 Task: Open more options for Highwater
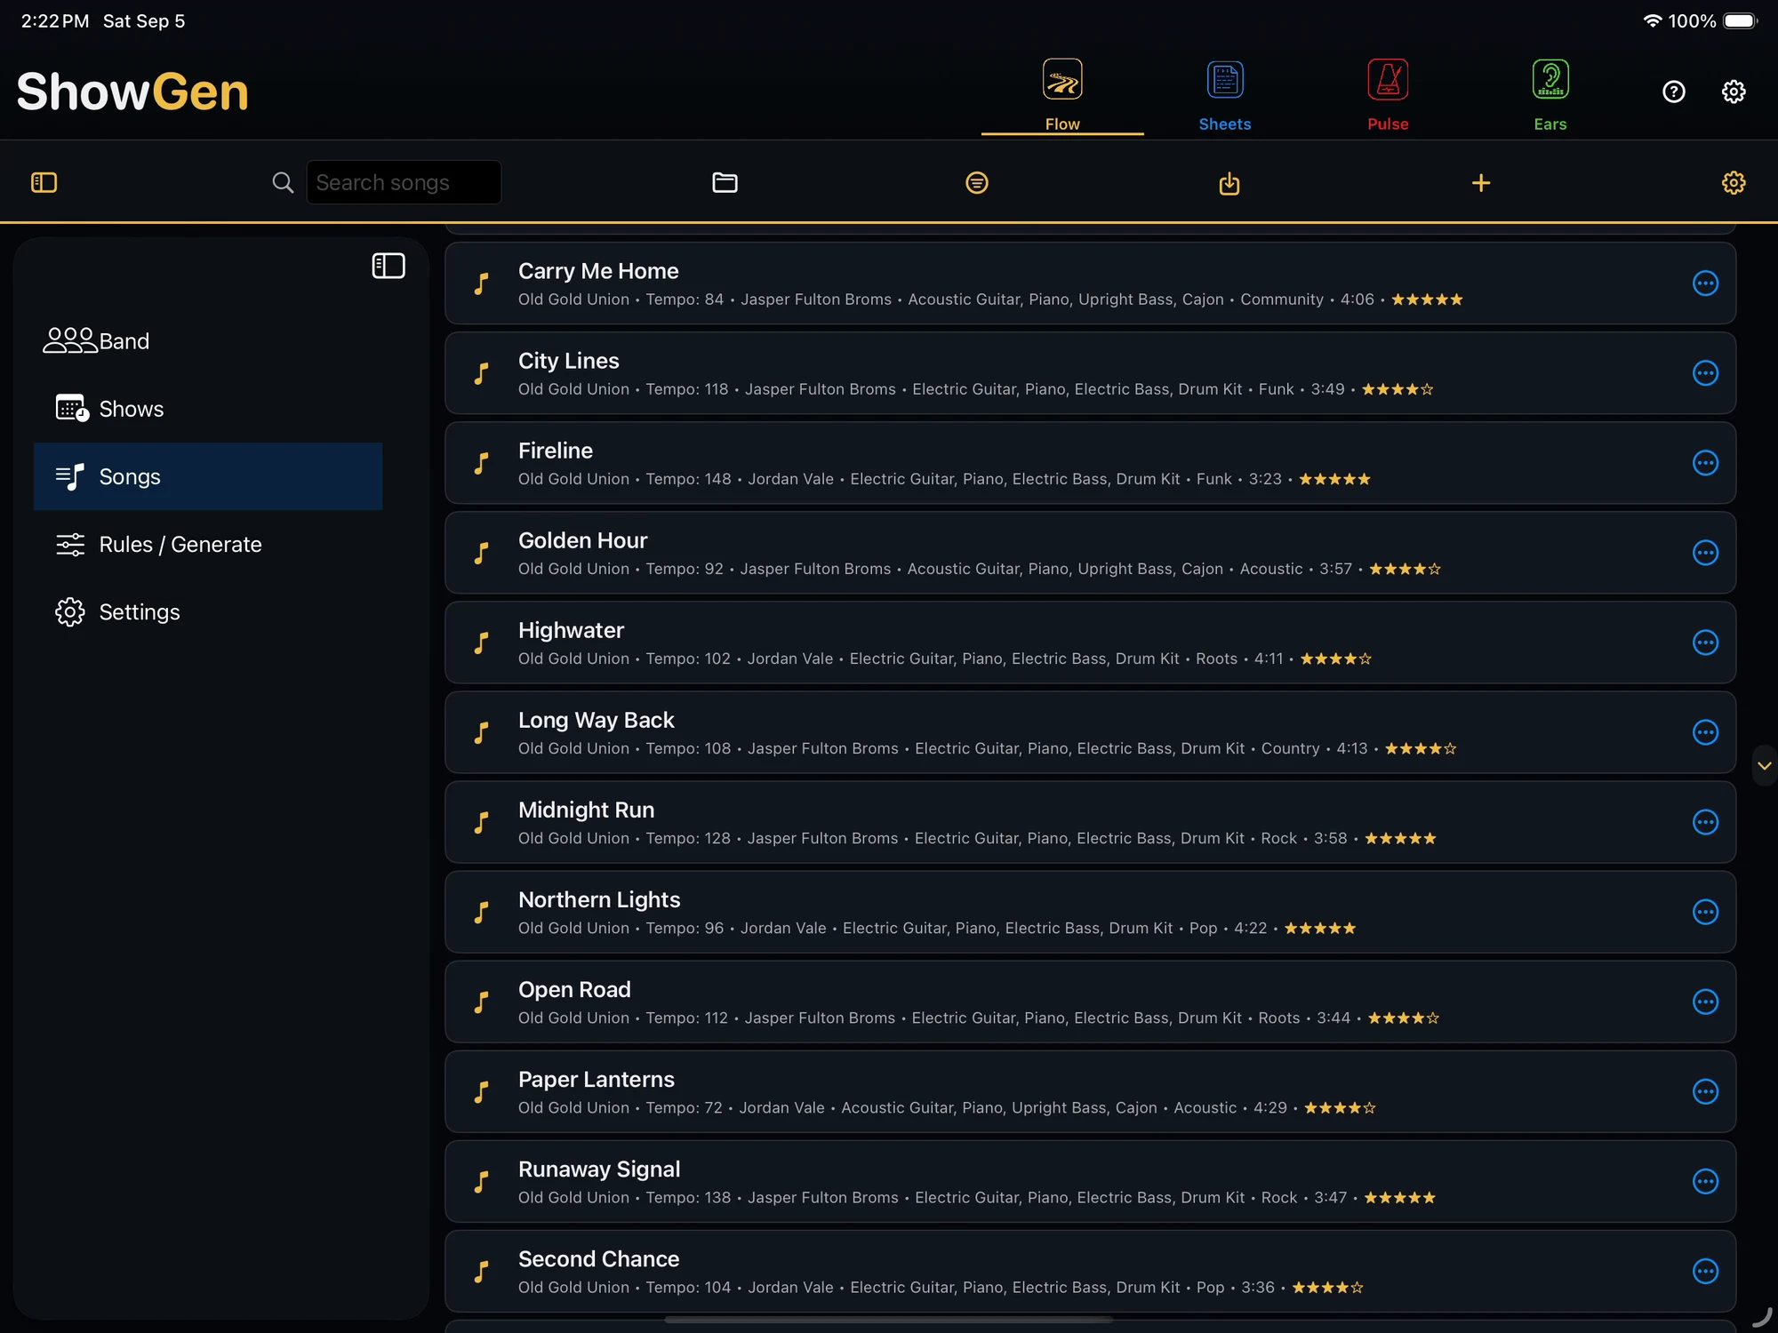(1705, 643)
